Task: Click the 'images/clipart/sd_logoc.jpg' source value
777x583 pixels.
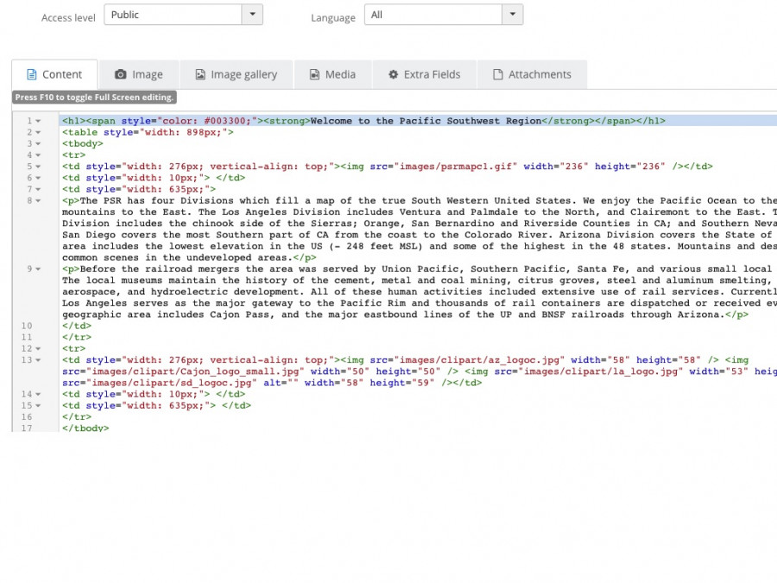Action: 172,383
